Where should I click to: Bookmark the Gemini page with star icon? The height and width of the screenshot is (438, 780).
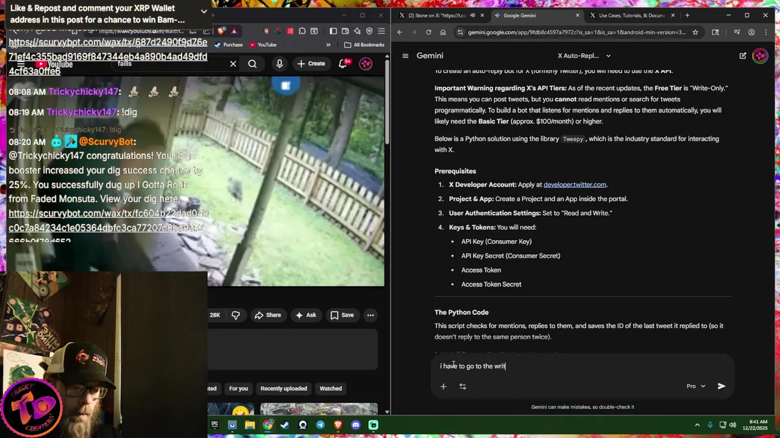tap(695, 32)
